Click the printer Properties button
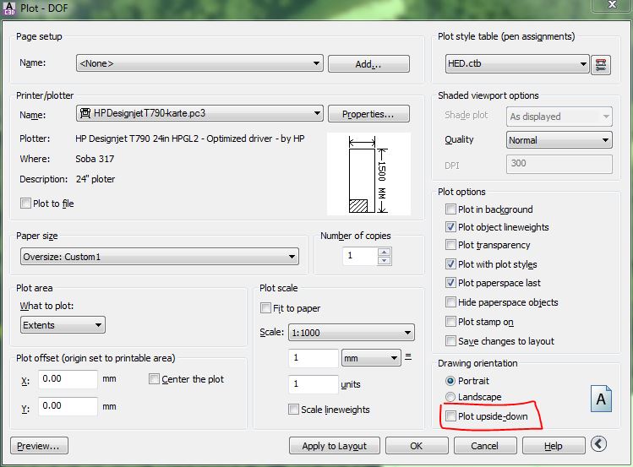Image resolution: width=633 pixels, height=467 pixels. tap(368, 114)
